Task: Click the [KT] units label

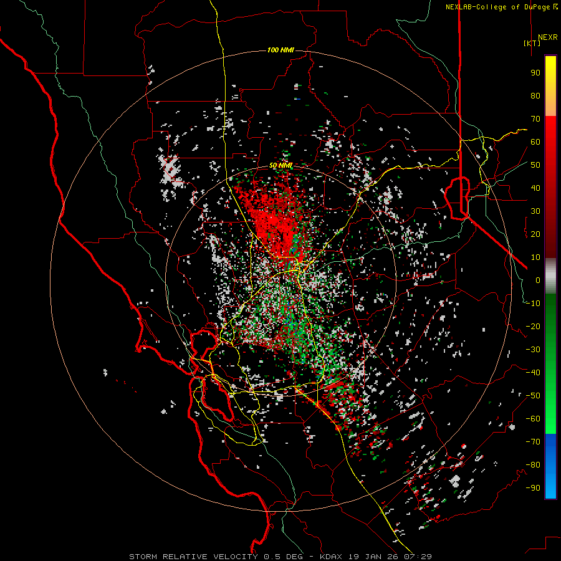Action: 532,43
